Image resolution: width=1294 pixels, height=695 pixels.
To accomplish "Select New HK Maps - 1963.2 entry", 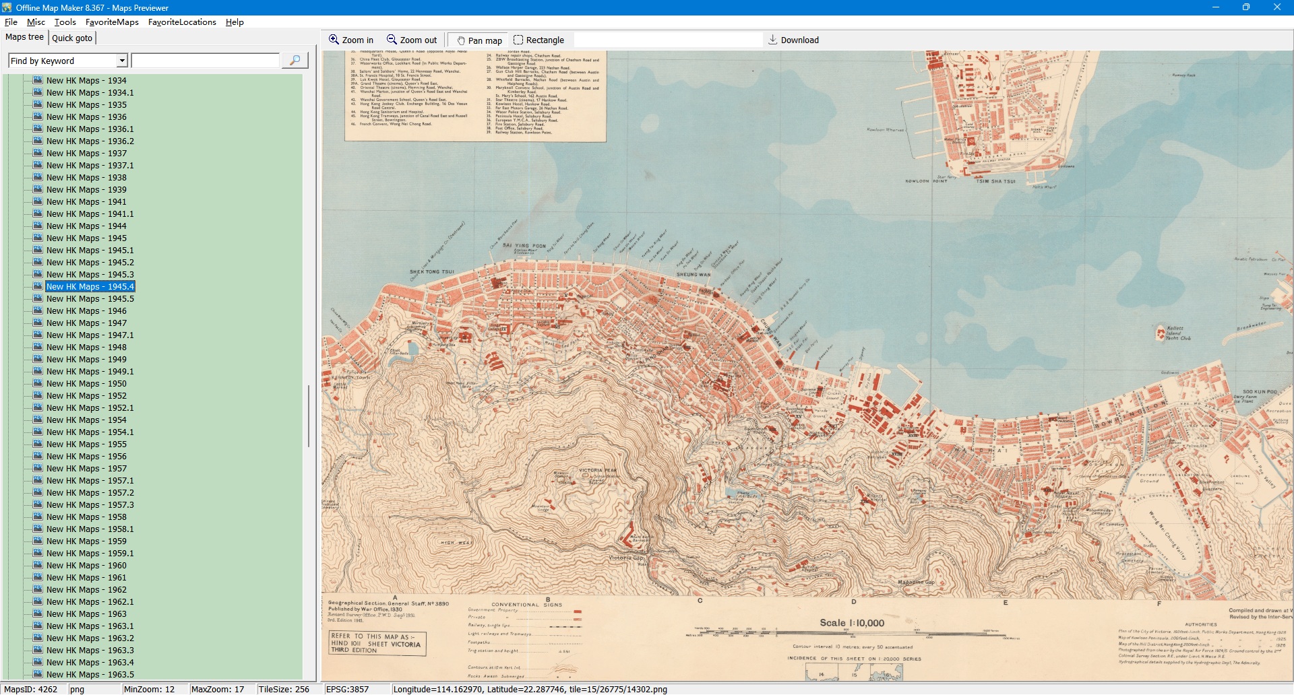I will point(90,638).
